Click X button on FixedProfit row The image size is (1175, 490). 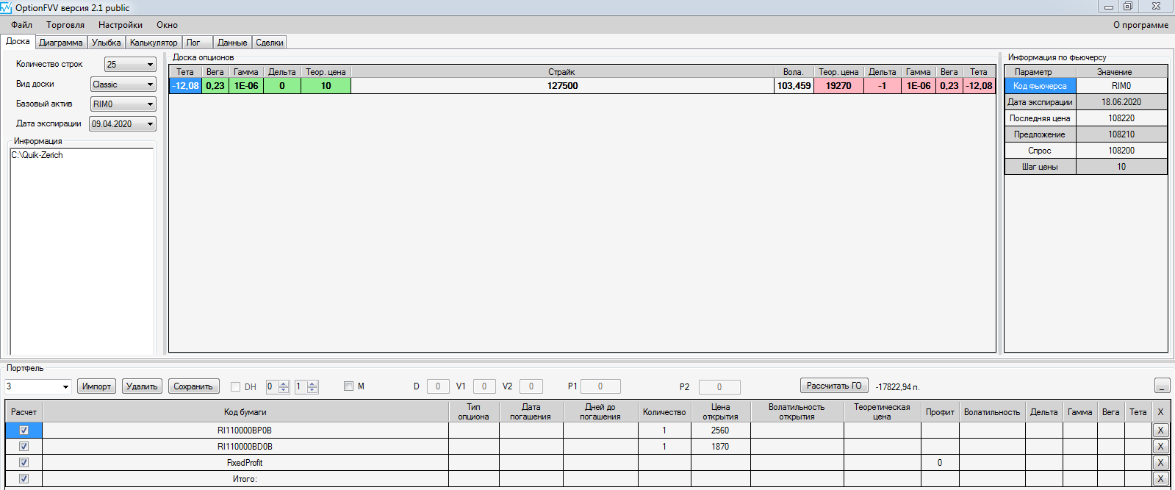(x=1160, y=463)
